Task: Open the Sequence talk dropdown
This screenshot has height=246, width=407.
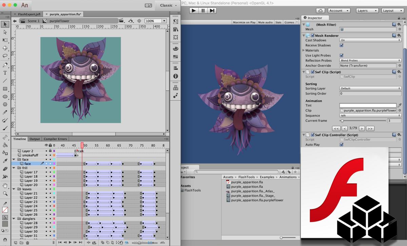Action: (370, 115)
